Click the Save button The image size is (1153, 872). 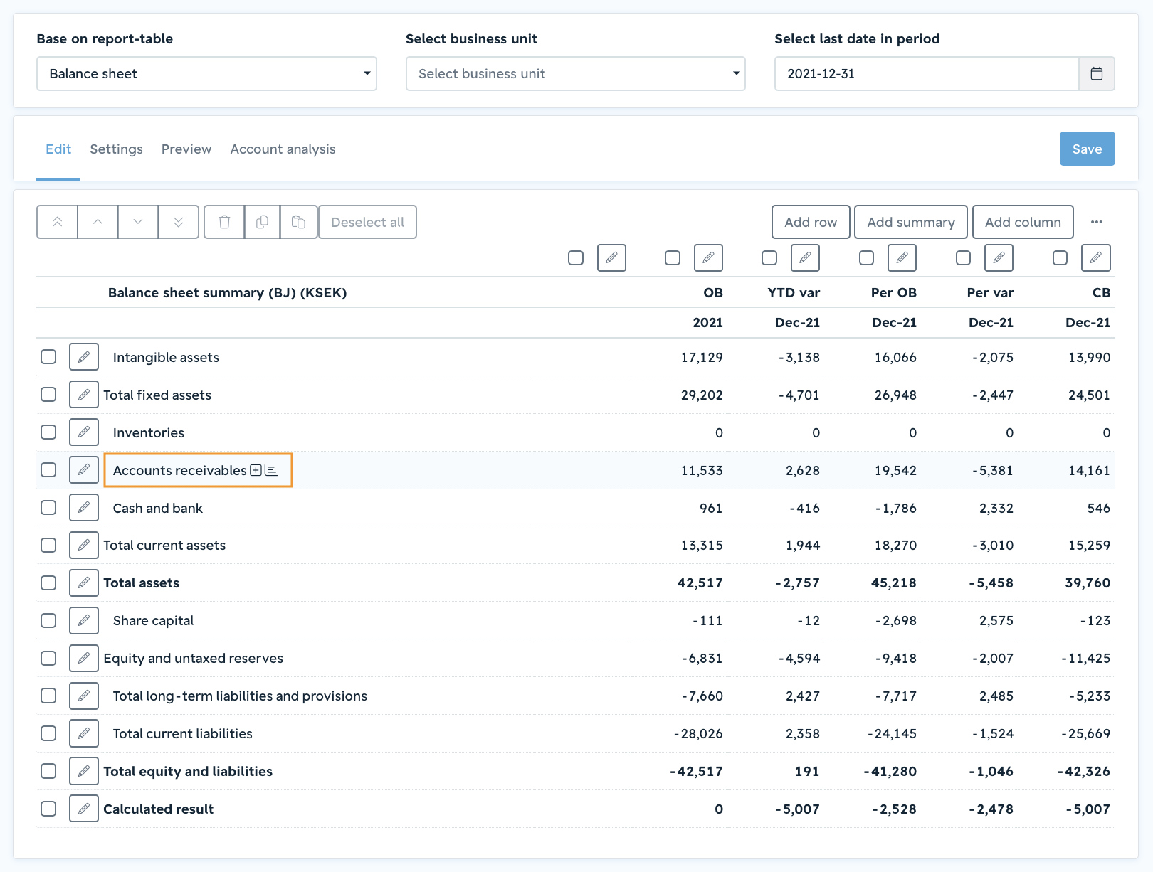tap(1087, 149)
